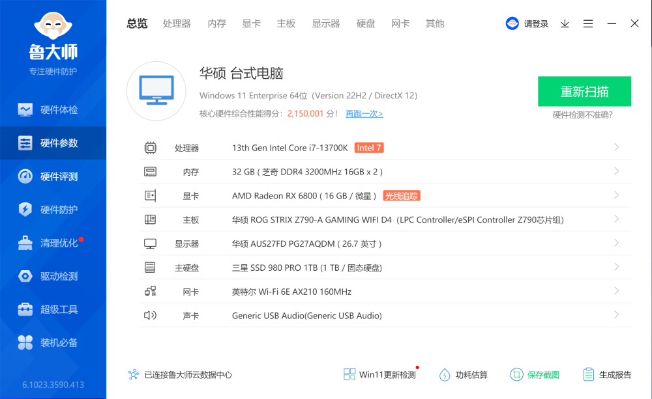The width and height of the screenshot is (652, 399).
Task: Click the 生成报告 clipboard icon
Action: coord(588,374)
